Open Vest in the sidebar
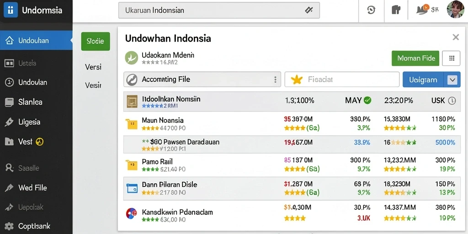Viewport: 468px width, 234px height. [x=36, y=142]
